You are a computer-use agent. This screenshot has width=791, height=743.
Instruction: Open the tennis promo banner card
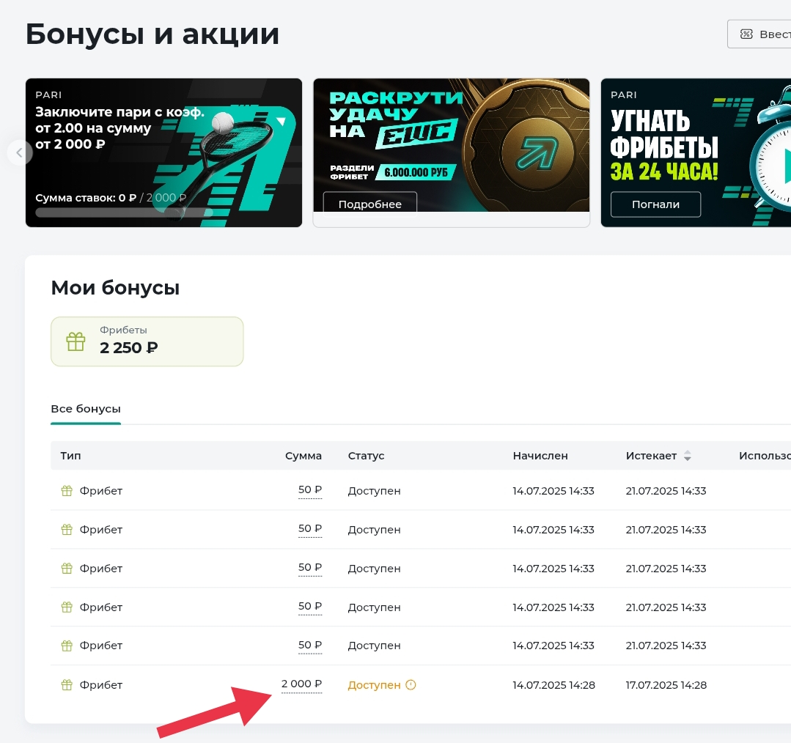click(x=163, y=152)
